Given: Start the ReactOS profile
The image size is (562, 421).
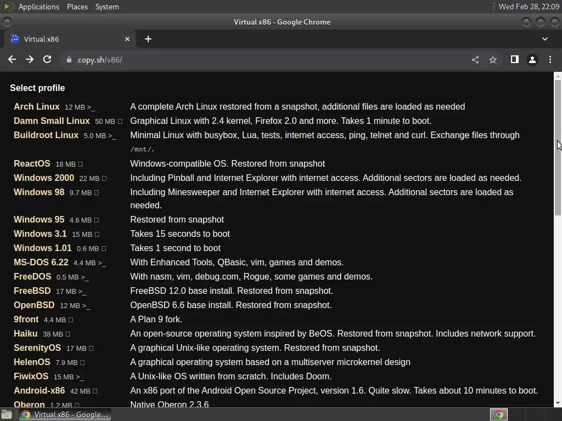Looking at the screenshot, I should [32, 163].
